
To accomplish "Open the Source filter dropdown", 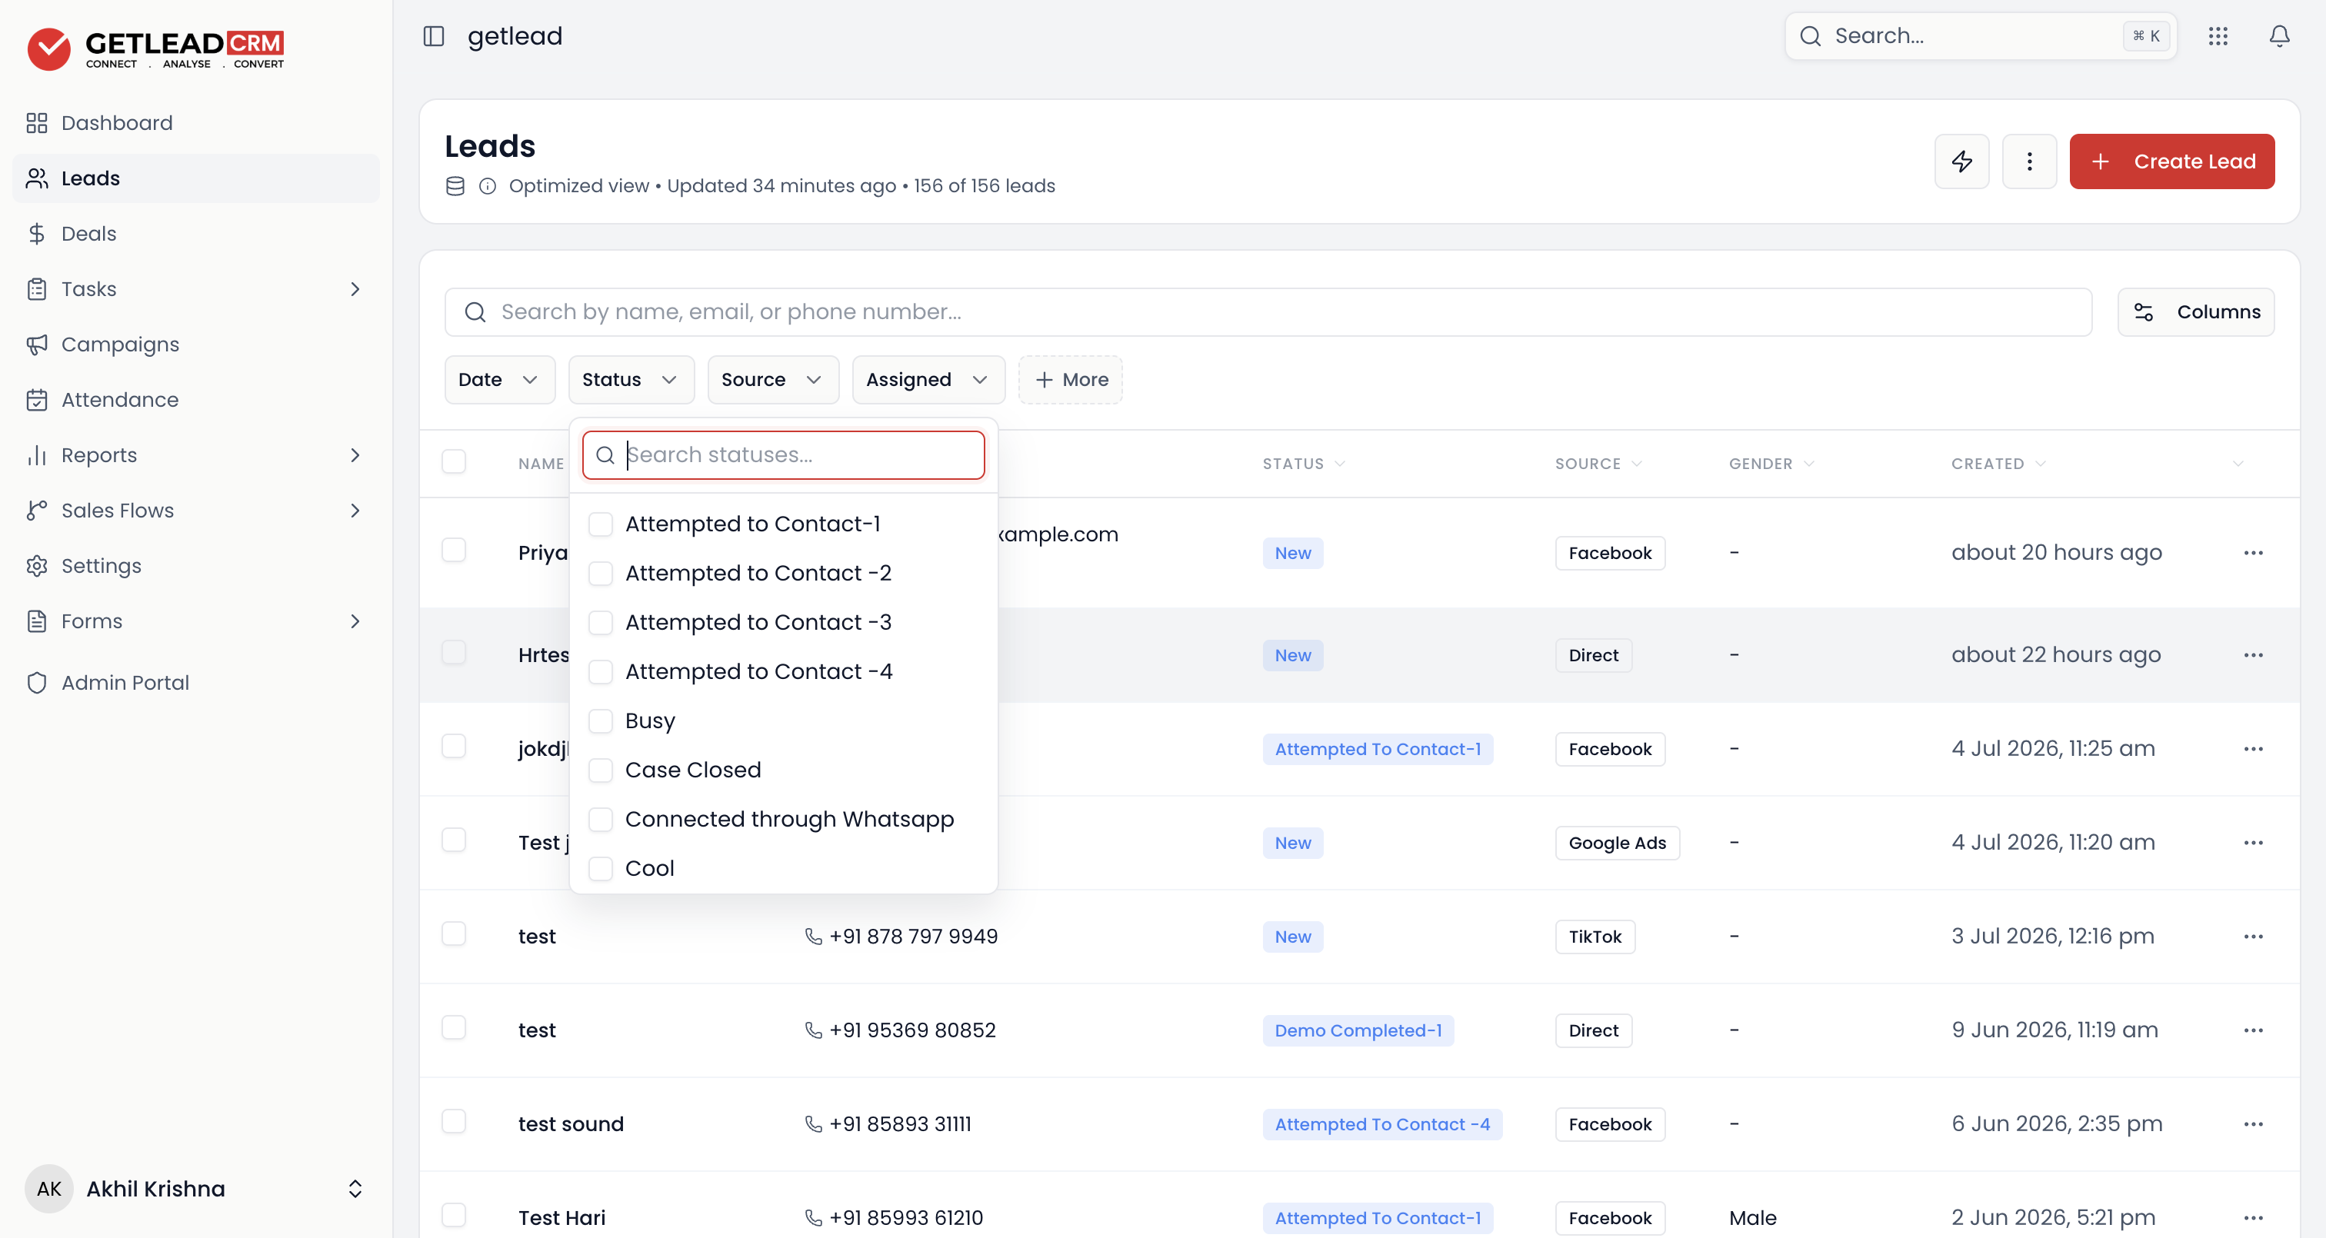I will [773, 380].
